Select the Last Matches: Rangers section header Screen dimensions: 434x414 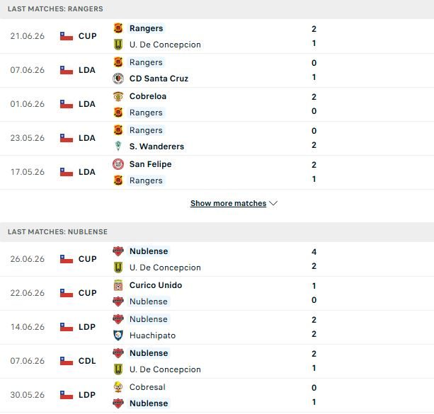point(217,9)
